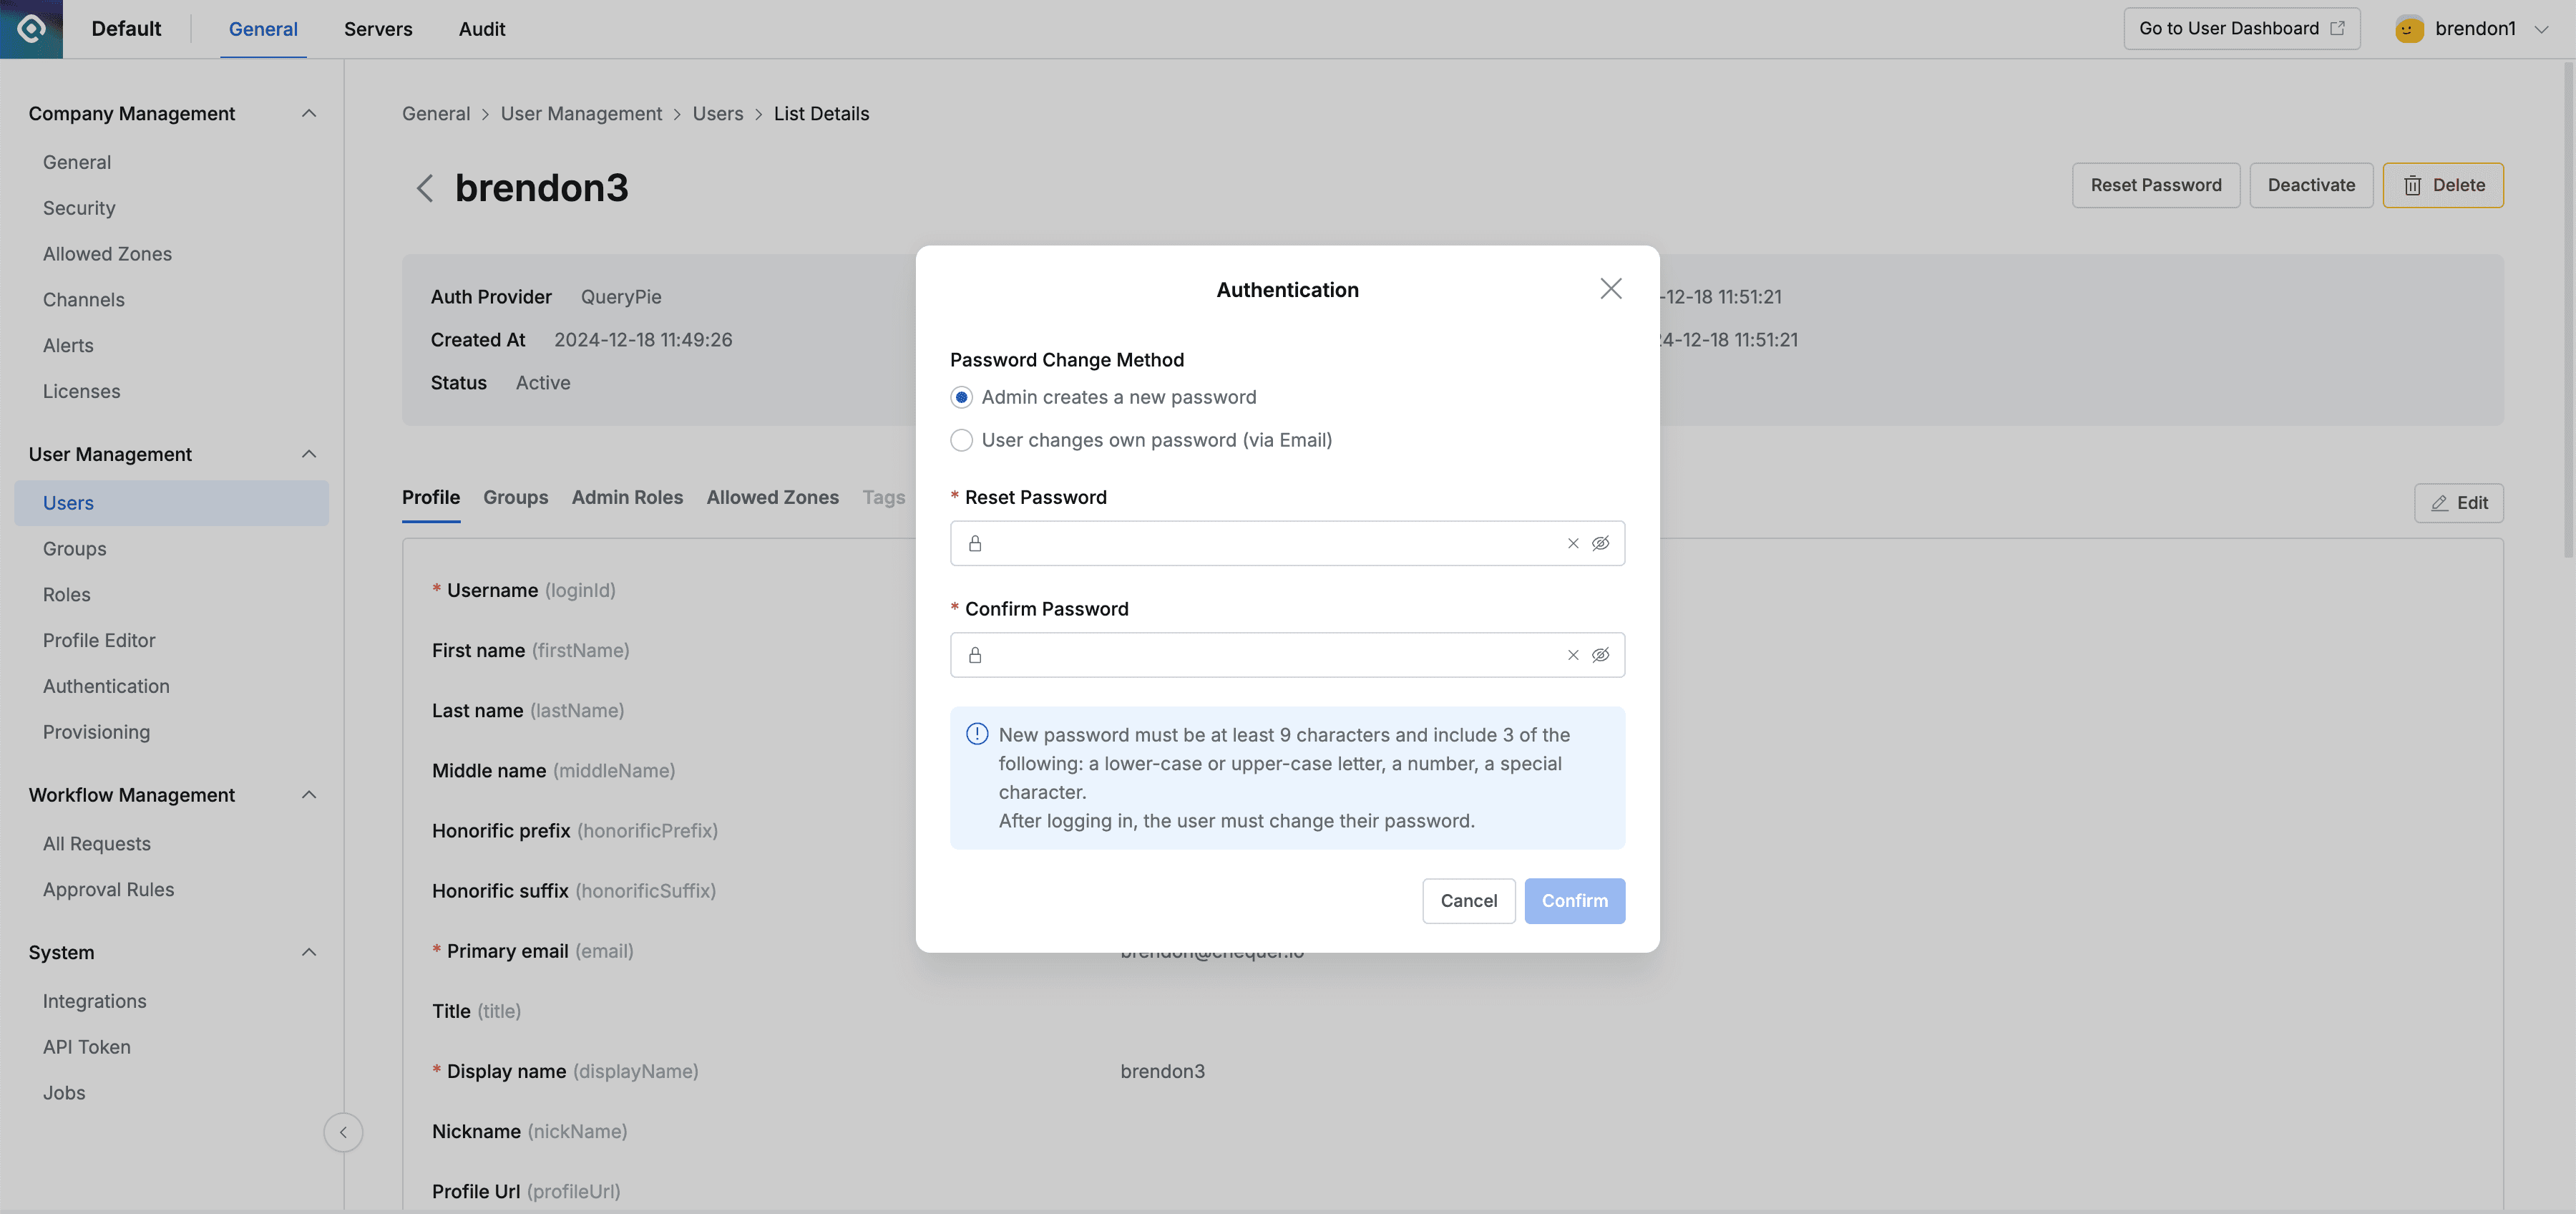Image resolution: width=2576 pixels, height=1214 pixels.
Task: Click the trash icon on Delete button
Action: pos(2413,185)
